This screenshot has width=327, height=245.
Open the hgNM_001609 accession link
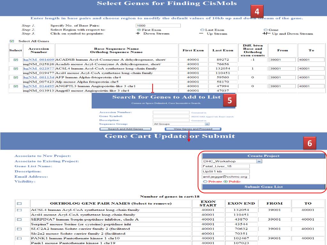pos(39,60)
